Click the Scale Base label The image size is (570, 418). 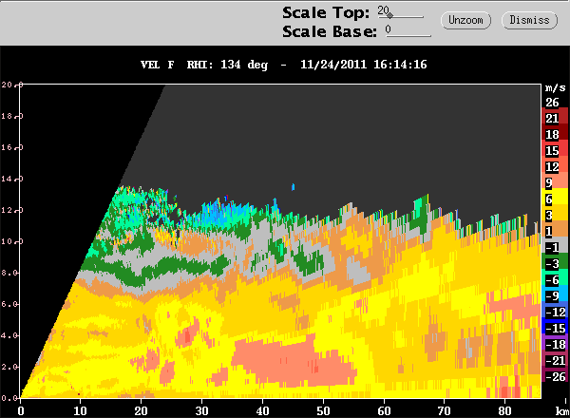330,31
